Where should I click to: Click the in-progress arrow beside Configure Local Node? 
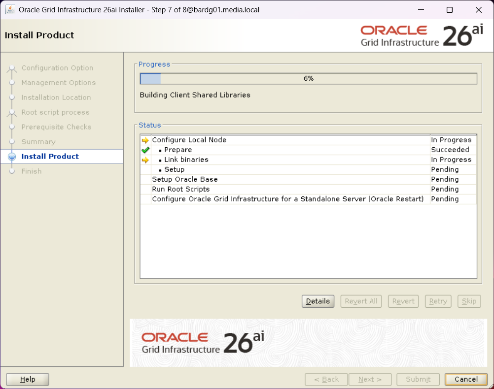pos(145,140)
